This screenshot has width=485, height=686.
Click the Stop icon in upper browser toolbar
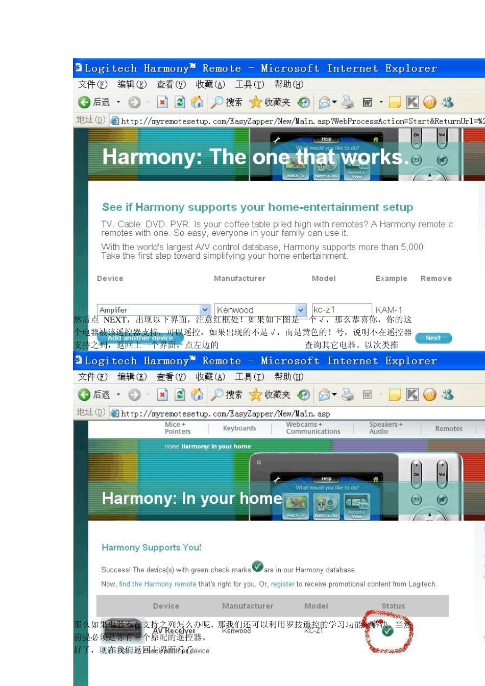[x=162, y=102]
